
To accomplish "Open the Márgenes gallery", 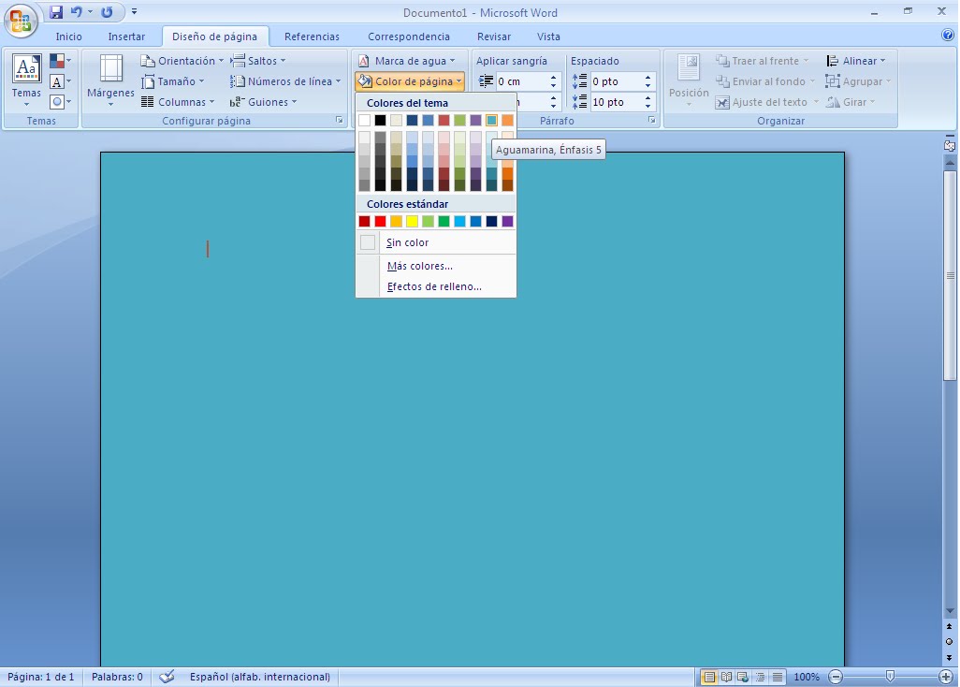I will click(x=109, y=81).
